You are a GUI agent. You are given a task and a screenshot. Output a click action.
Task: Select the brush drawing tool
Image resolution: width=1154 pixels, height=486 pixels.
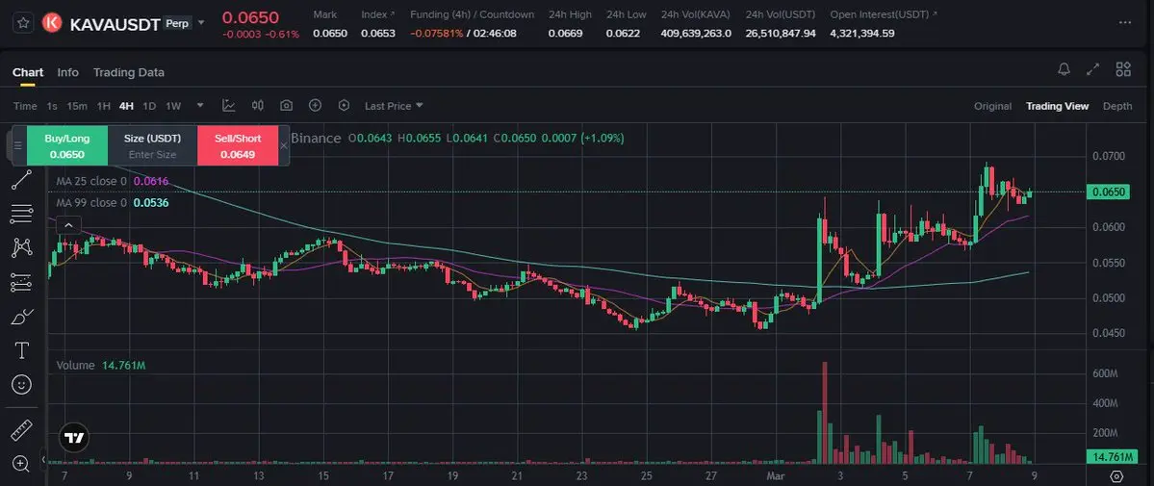click(21, 317)
